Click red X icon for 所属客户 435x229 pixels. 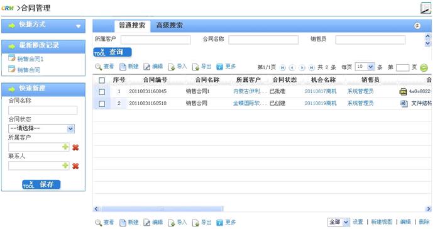[x=75, y=147]
